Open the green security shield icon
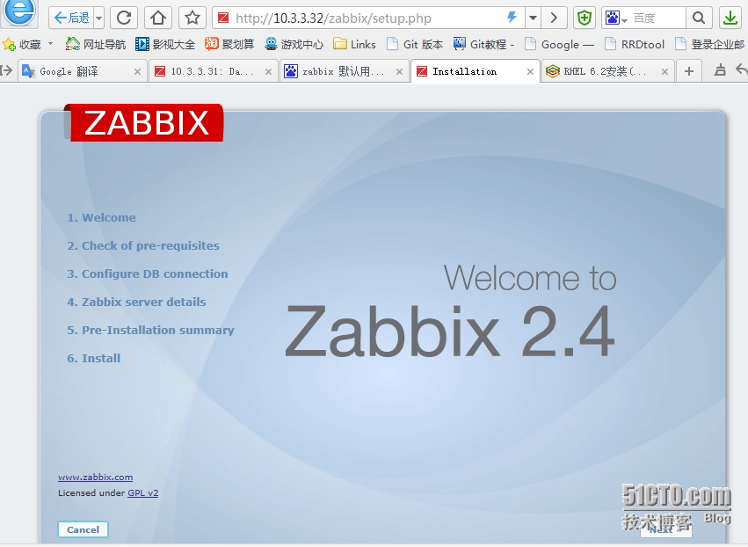 coord(585,18)
